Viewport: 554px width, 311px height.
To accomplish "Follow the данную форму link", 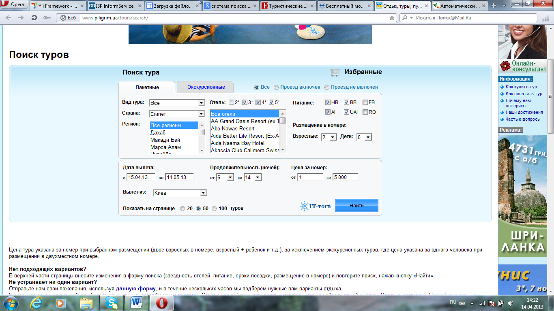I will (x=136, y=289).
